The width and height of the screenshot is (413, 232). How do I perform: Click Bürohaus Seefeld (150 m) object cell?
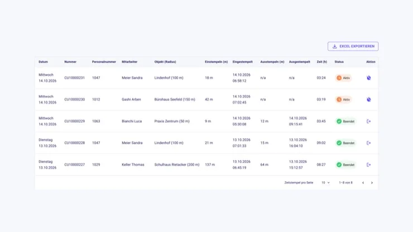coord(175,99)
